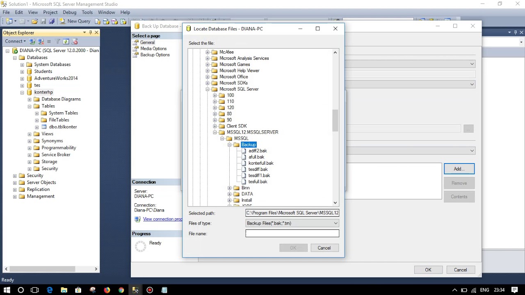Click file tree vertical scrollbar thumb
This screenshot has width=525, height=295.
335,120
